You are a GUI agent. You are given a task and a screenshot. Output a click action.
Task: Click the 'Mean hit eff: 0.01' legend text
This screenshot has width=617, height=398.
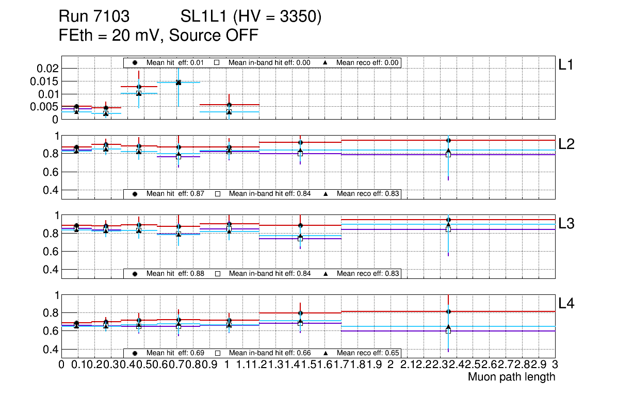pos(175,62)
